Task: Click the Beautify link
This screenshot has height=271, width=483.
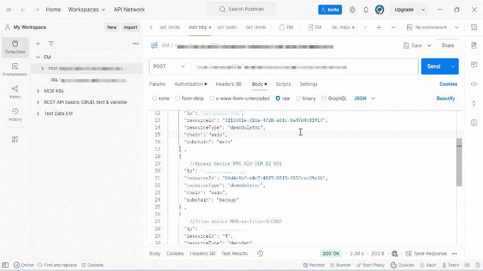Action: 446,99
